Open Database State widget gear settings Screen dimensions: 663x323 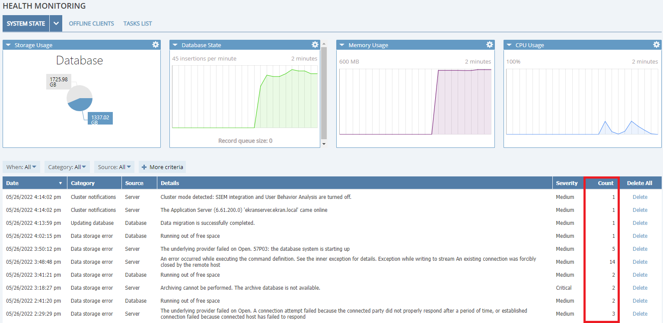[315, 45]
